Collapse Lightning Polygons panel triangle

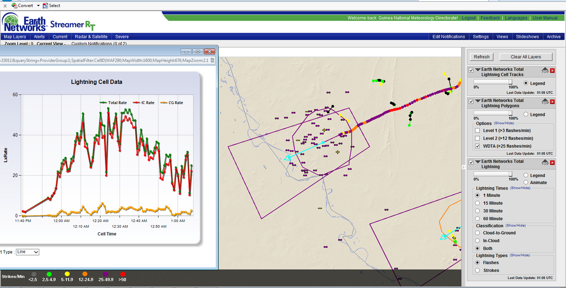pyautogui.click(x=478, y=101)
